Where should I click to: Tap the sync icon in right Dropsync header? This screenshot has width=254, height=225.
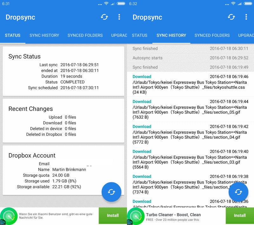231,17
